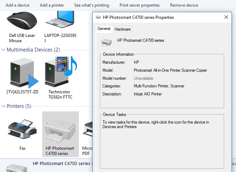Viewport: 236px width, 172px height.
Task: Click Remove device in the toolbar
Action: [x=184, y=5]
